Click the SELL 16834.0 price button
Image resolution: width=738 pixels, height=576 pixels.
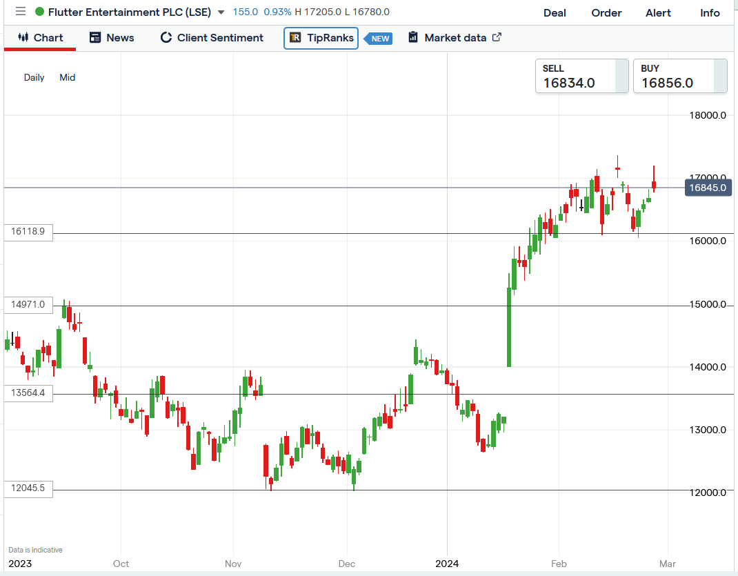pos(581,76)
